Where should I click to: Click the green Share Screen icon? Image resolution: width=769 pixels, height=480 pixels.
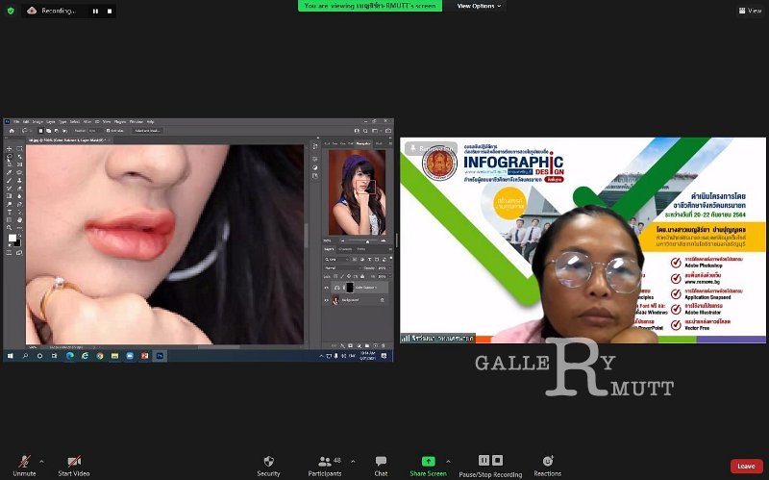(x=428, y=462)
